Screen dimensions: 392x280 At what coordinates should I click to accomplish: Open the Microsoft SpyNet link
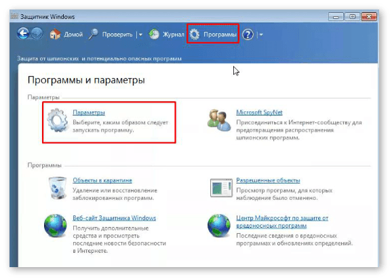pyautogui.click(x=259, y=113)
